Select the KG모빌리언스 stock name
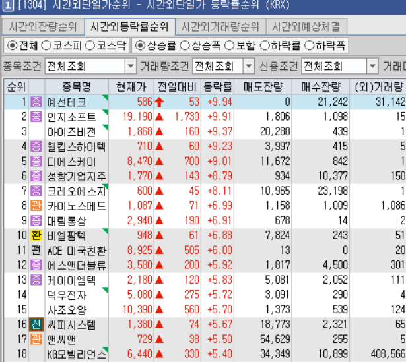Screen dimensions: 406x362 (77, 355)
